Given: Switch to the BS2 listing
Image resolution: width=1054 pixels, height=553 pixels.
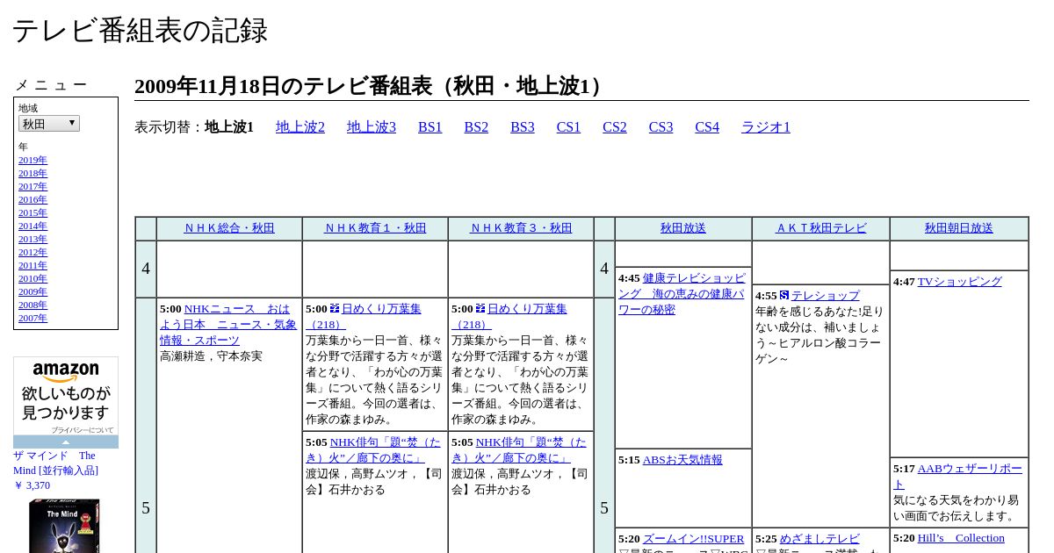Looking at the screenshot, I should [476, 127].
